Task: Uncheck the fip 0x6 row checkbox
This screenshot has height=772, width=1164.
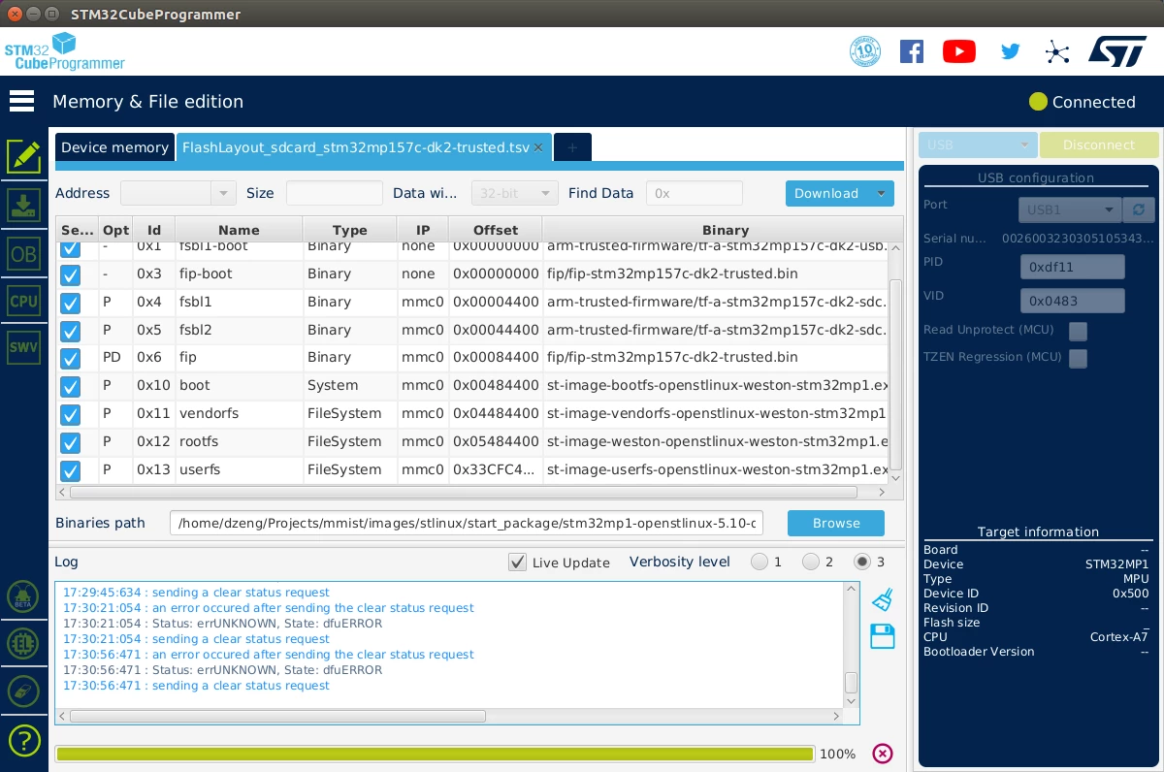Action: pyautogui.click(x=70, y=359)
